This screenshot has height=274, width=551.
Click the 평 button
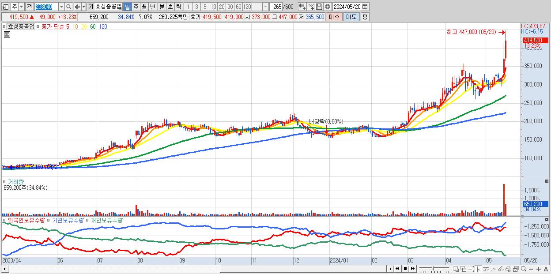point(365,17)
